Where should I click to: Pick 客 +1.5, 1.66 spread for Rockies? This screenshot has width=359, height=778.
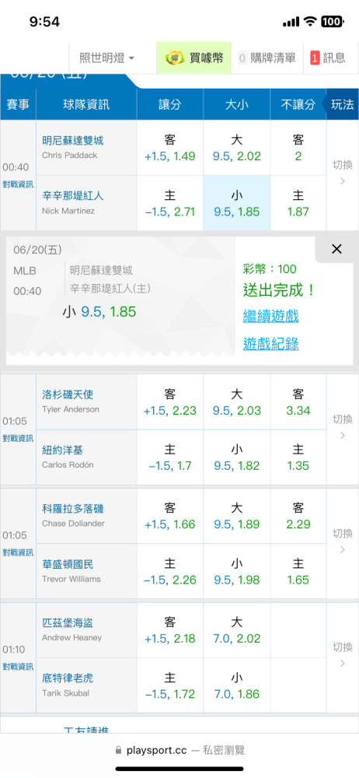[170, 516]
